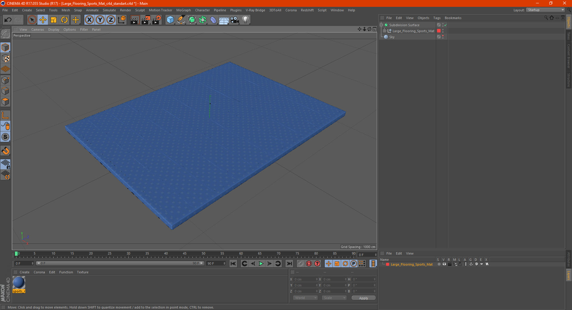Screen dimensions: 572x310
Task: Open Material manager Texture menu
Action: [x=83, y=272]
